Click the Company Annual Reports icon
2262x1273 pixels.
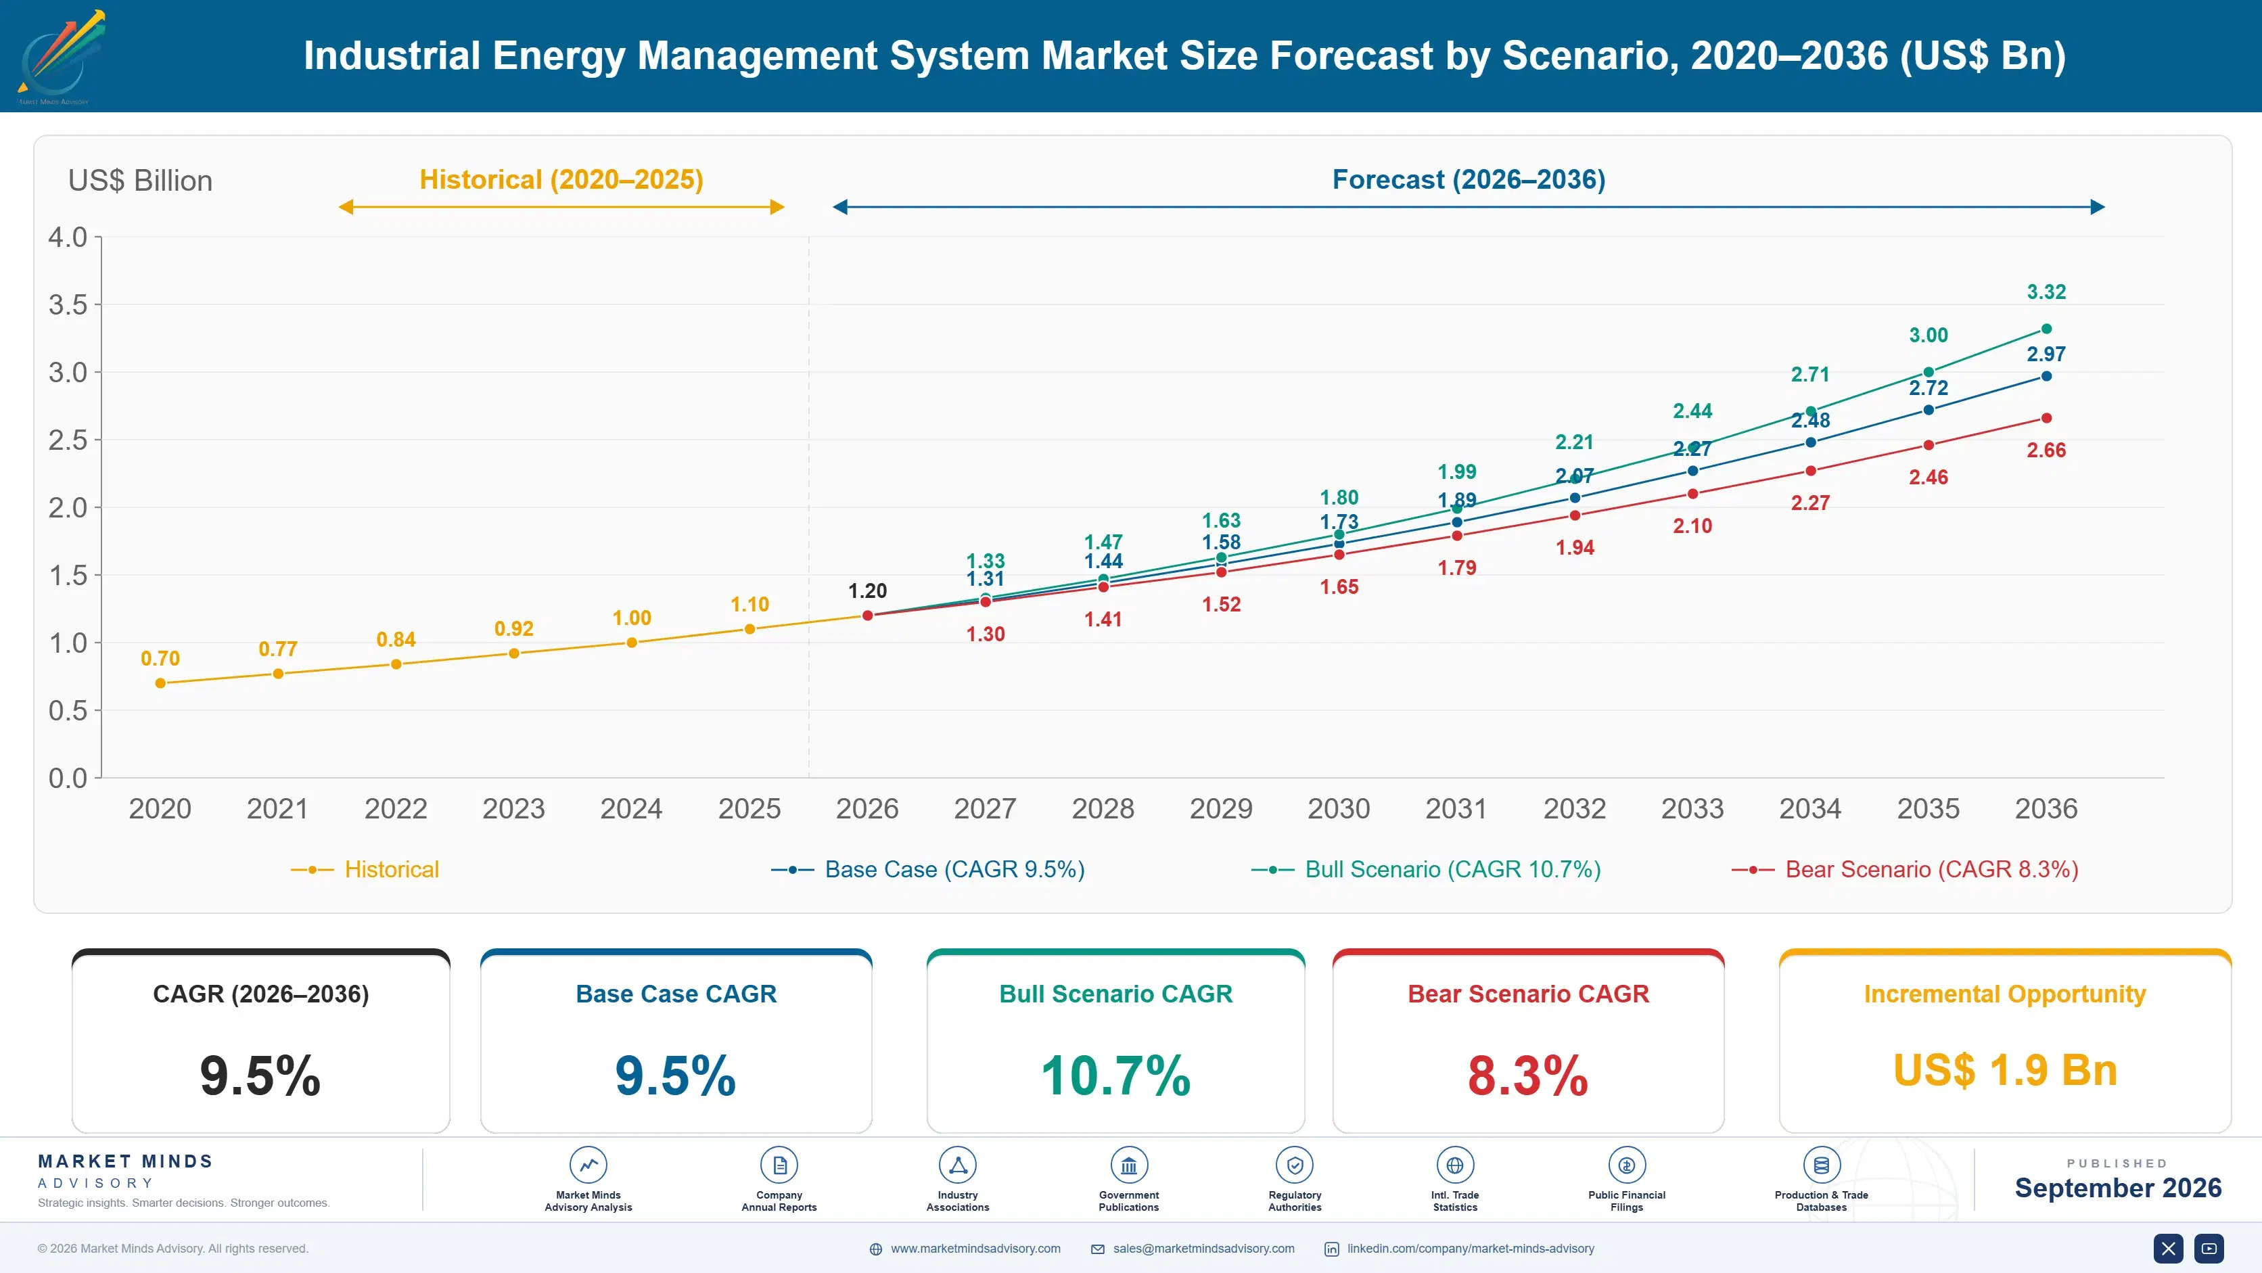[x=779, y=1165]
